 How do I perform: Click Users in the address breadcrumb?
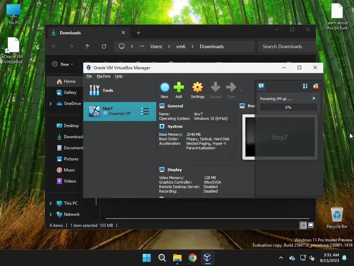[x=156, y=46]
